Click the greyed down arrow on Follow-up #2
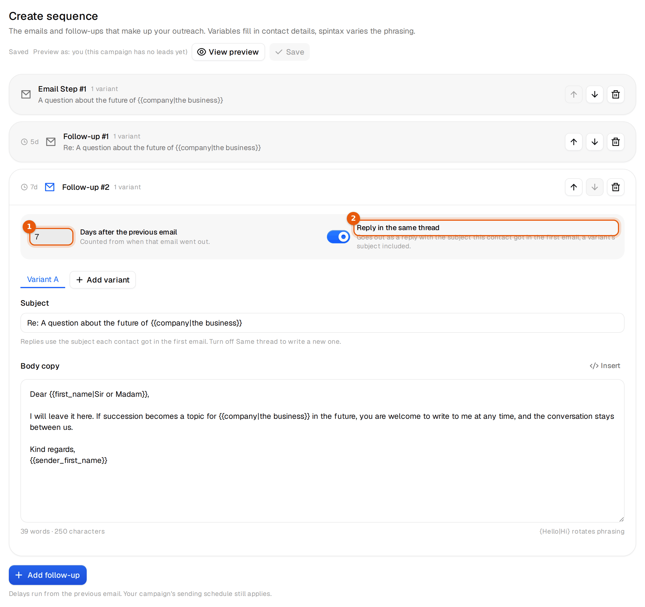 tap(594, 187)
